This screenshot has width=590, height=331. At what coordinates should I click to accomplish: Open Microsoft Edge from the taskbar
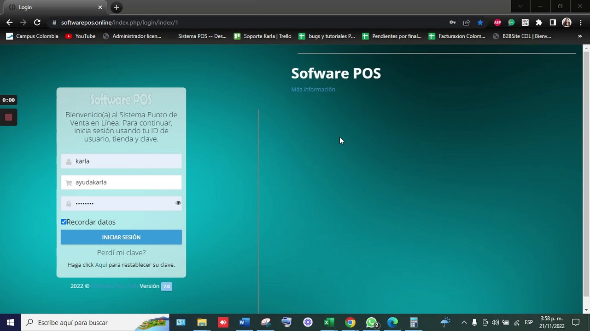click(x=392, y=322)
